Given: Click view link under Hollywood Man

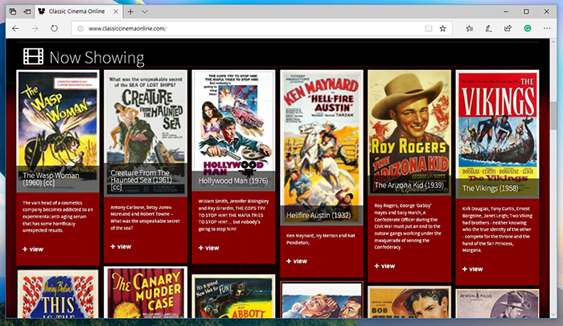Looking at the screenshot, I should [208, 248].
